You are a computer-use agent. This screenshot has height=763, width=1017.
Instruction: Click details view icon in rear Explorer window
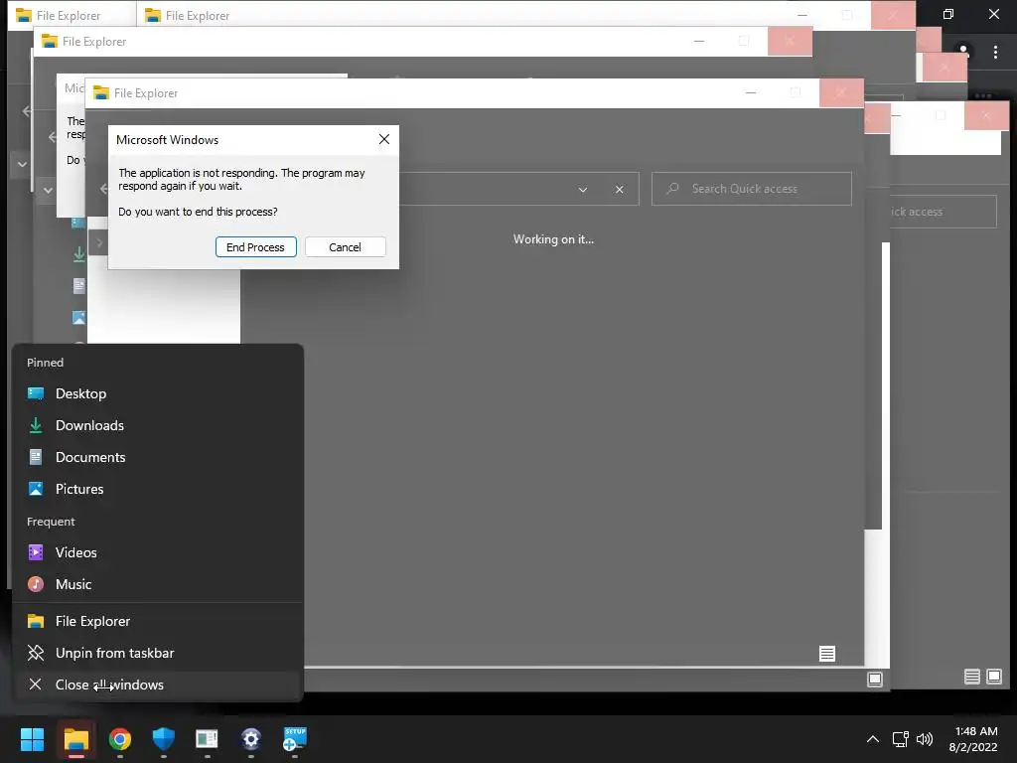(971, 677)
